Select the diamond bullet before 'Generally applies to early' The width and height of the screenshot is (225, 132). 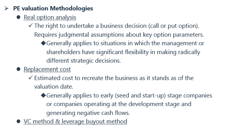(x=43, y=95)
